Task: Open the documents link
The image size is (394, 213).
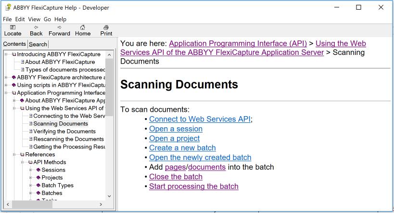Action: click(x=207, y=167)
